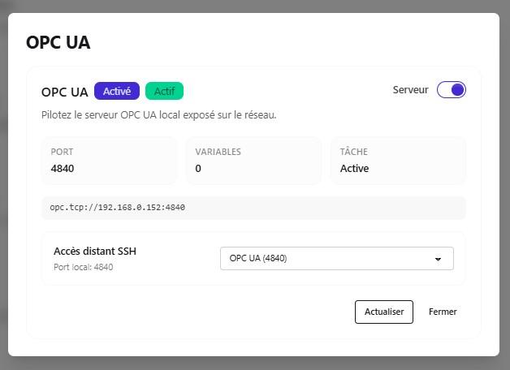Click the VARIABLES value 0
The height and width of the screenshot is (370, 510).
pyautogui.click(x=198, y=168)
